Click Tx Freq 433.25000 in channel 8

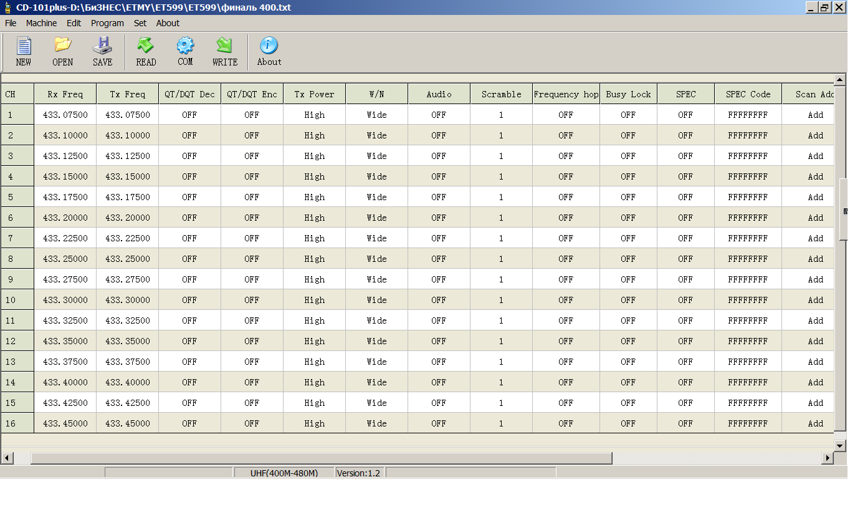click(128, 259)
